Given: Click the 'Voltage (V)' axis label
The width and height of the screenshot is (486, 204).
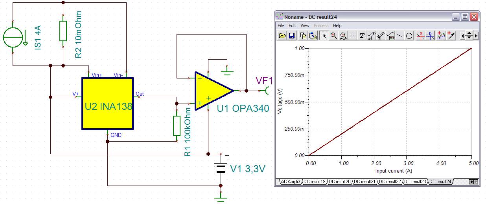Looking at the screenshot, I should click(x=280, y=102).
